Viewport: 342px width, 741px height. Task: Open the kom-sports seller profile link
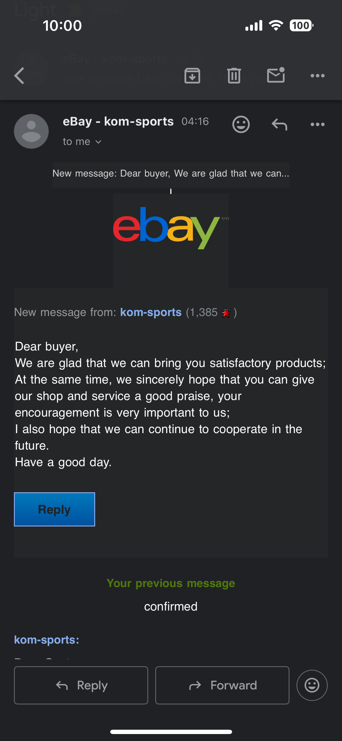(x=151, y=312)
